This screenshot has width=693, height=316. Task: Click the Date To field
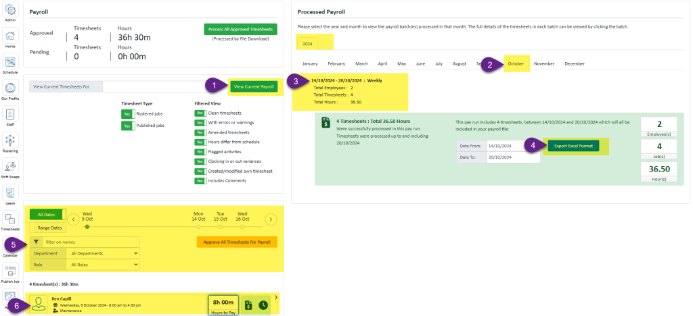tap(513, 157)
